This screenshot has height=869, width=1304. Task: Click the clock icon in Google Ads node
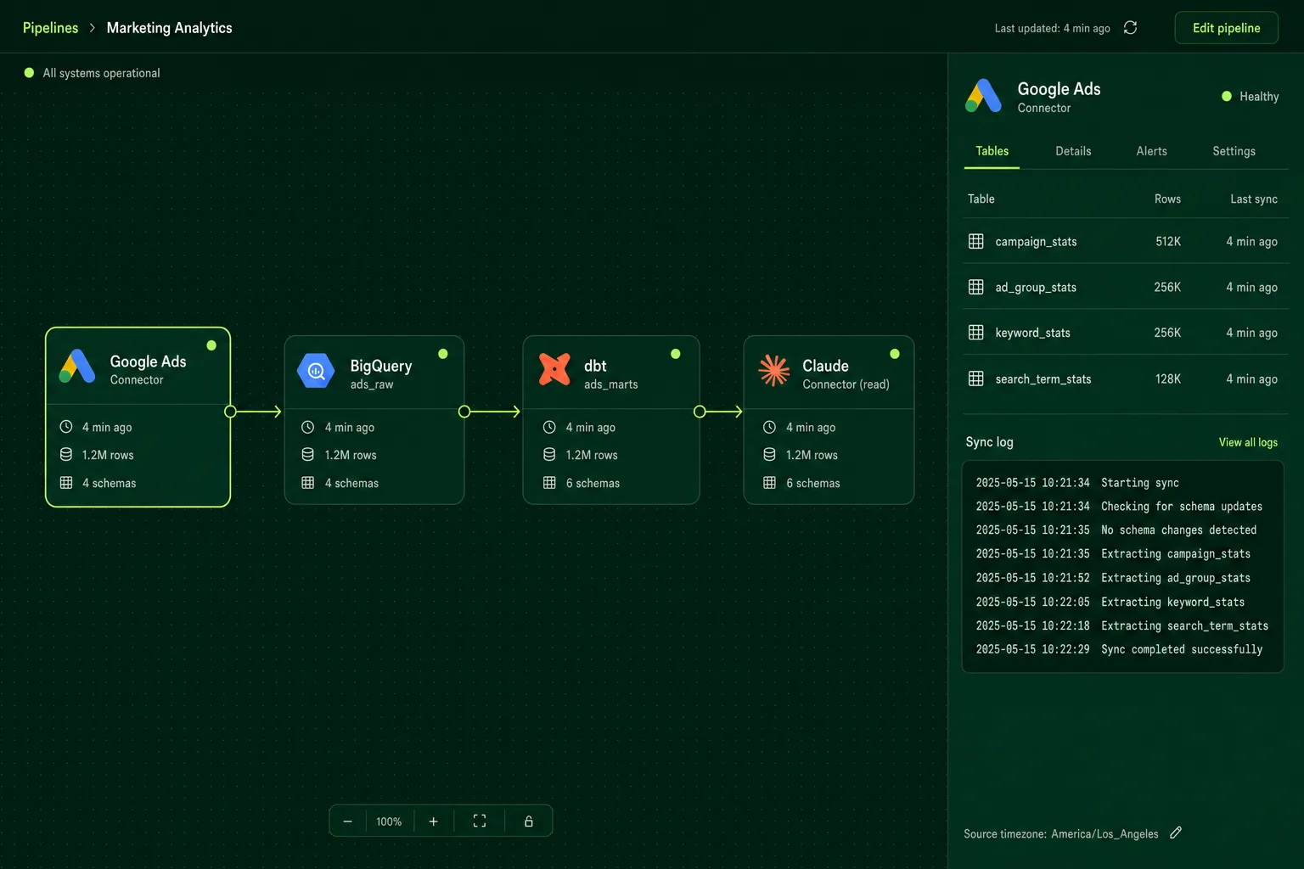click(x=66, y=427)
